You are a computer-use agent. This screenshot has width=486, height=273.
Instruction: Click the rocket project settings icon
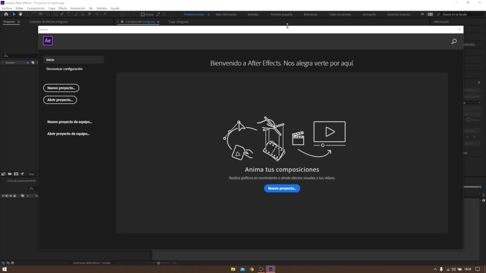tap(22, 174)
